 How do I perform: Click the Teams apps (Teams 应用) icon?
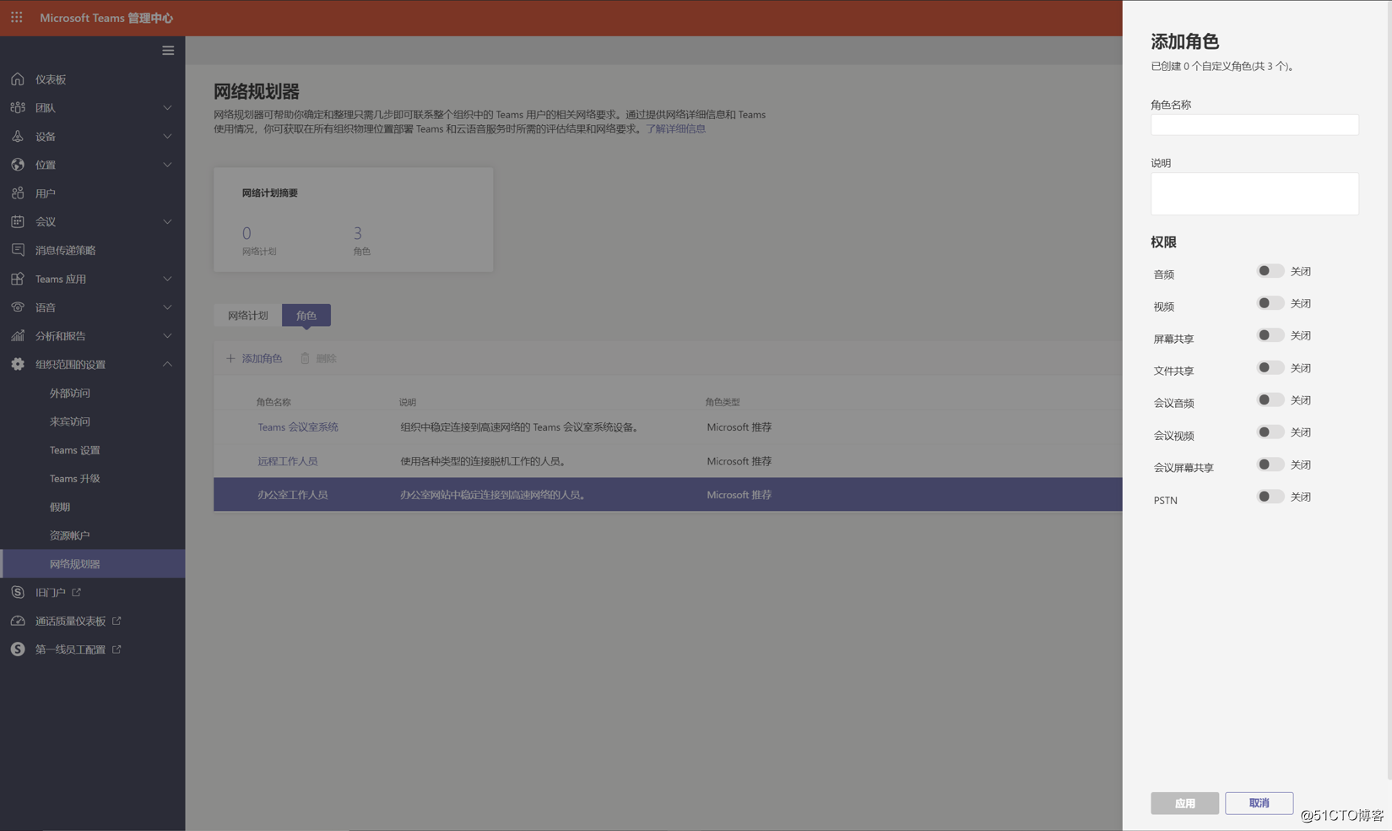tap(18, 279)
